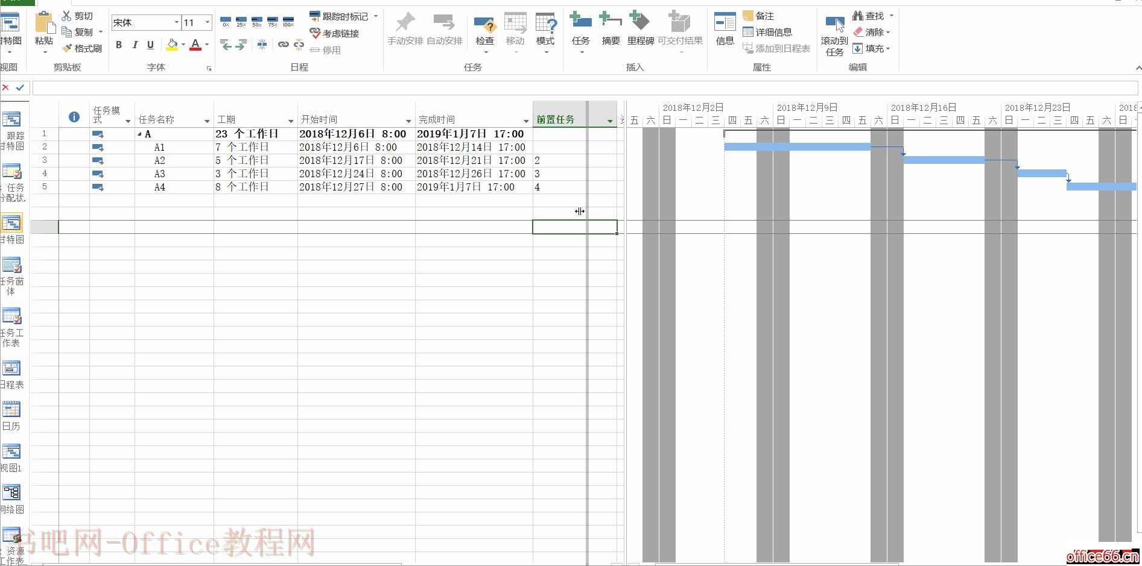Viewport: 1142px width, 566px height.
Task: Collapse the ribbon arrow
Action: click(x=1138, y=68)
